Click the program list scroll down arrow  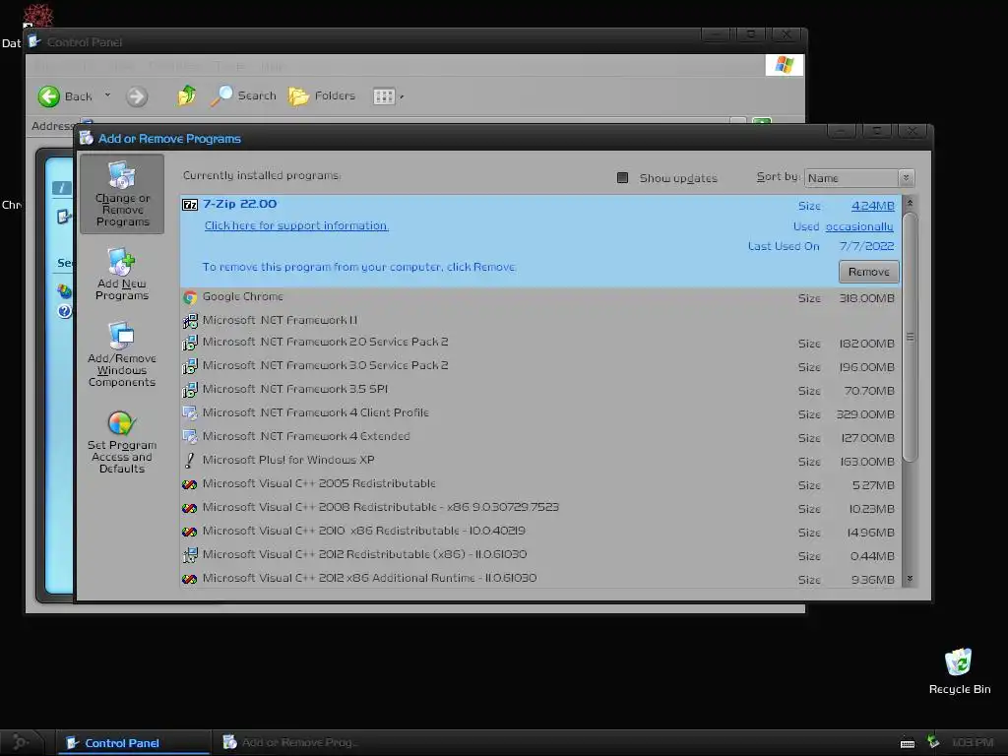(910, 579)
